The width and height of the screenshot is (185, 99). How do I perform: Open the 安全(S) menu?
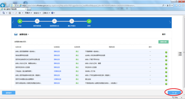(x=37, y=13)
